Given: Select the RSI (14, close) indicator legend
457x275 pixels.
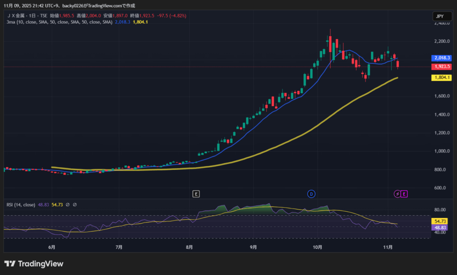Looking at the screenshot, I should click(x=21, y=205).
